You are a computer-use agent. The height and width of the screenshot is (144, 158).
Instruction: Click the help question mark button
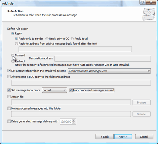pyautogui.click(x=142, y=2)
